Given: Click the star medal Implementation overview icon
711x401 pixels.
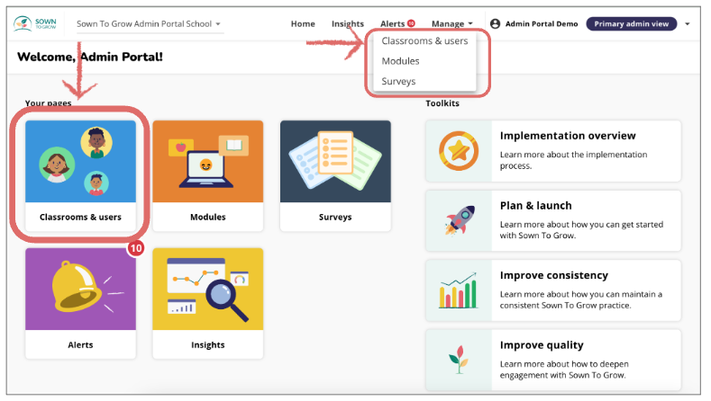Looking at the screenshot, I should (x=459, y=151).
